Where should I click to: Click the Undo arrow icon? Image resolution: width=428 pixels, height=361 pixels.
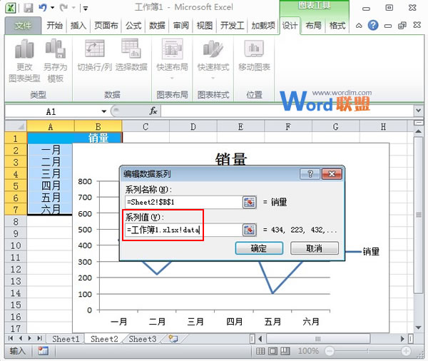click(42, 8)
